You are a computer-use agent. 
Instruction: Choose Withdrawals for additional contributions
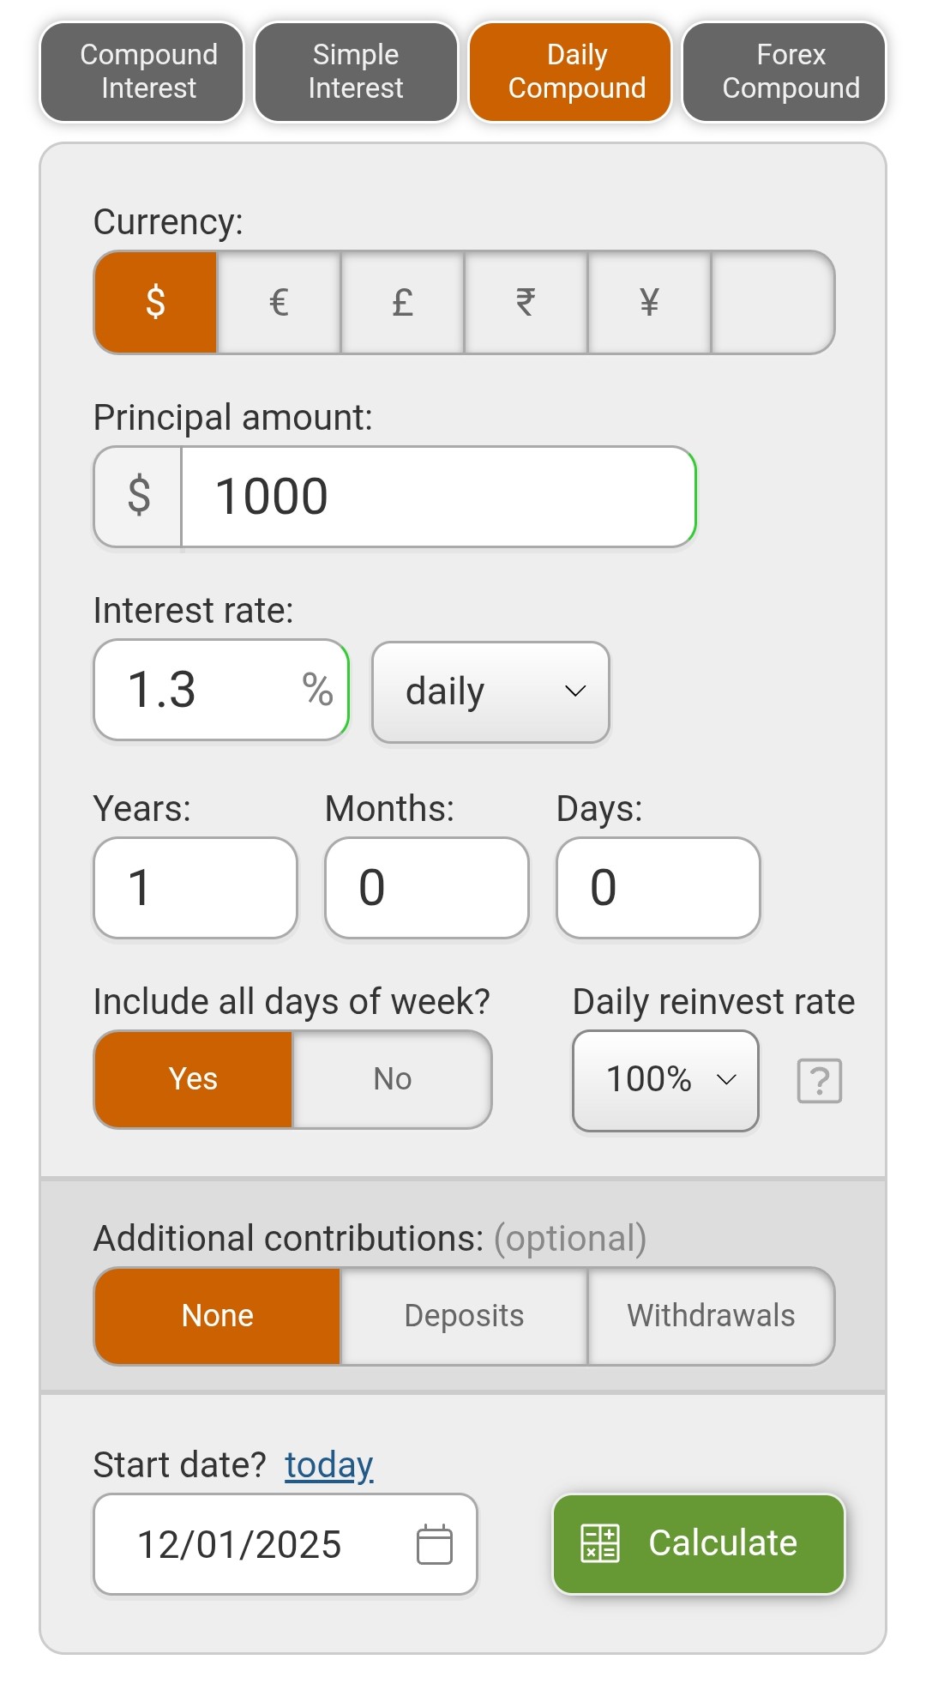pyautogui.click(x=711, y=1316)
